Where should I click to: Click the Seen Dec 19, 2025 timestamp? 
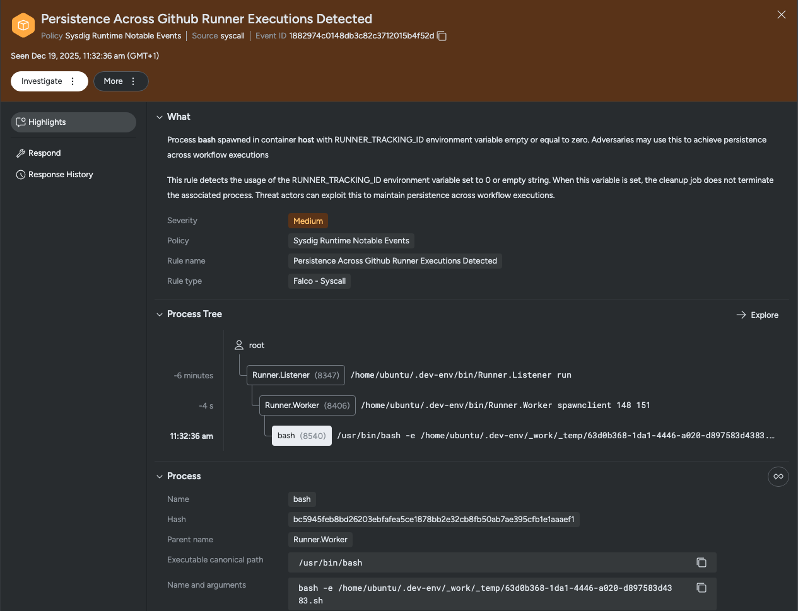[x=85, y=56]
